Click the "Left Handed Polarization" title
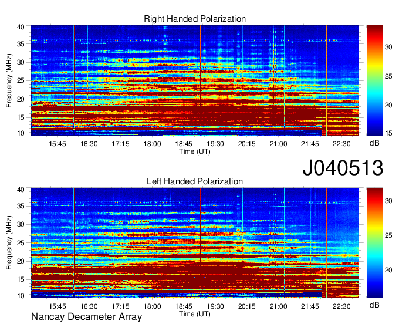Screen dimensions: 399x324 (195, 181)
